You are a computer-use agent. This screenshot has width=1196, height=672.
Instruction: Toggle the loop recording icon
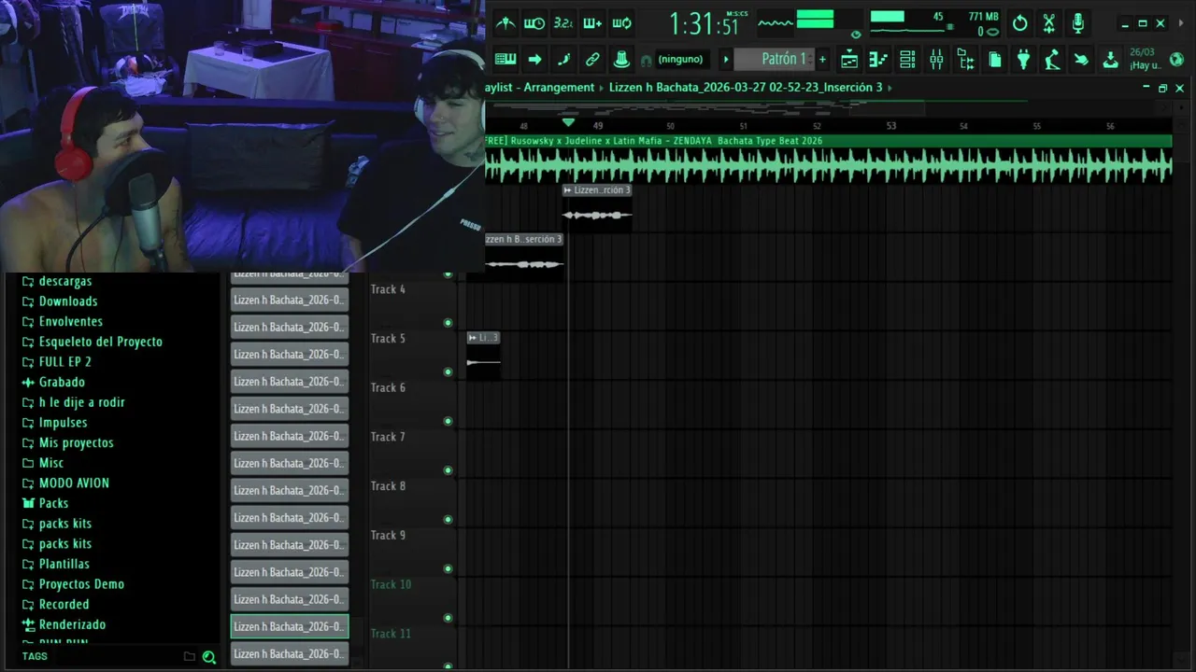pos(621,23)
